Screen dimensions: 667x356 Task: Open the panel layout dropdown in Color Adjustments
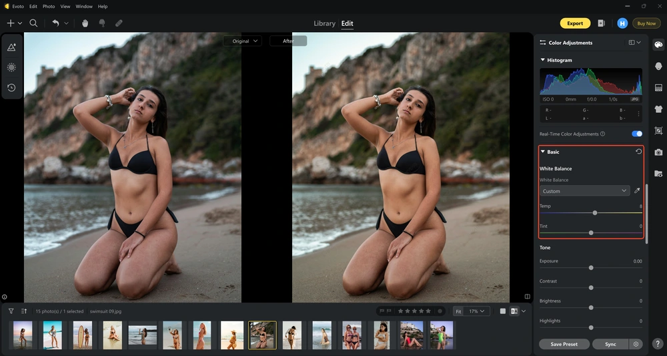tap(635, 43)
